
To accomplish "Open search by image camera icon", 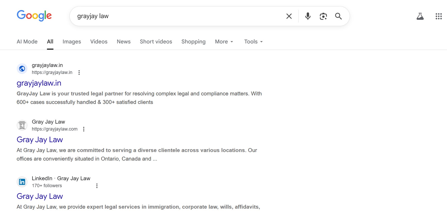I will [323, 16].
